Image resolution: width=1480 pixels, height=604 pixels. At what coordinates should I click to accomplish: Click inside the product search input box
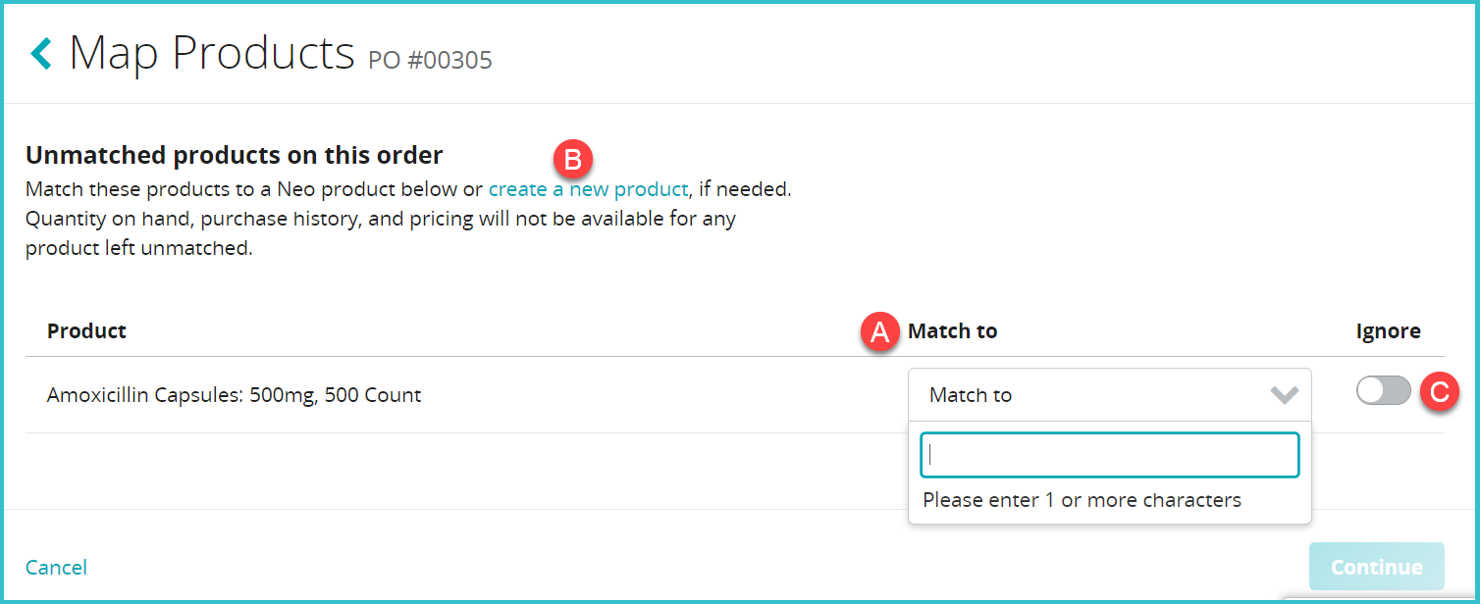pos(1109,454)
